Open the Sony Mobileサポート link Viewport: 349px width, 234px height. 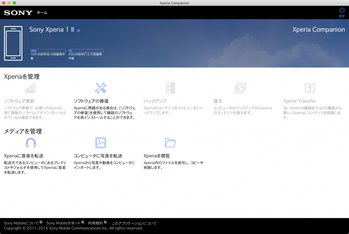(63, 223)
